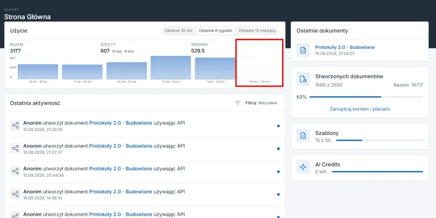Viewport: 436px width, 218px height.
Task: Click the AI Credits 0 left bar
Action: point(377,172)
